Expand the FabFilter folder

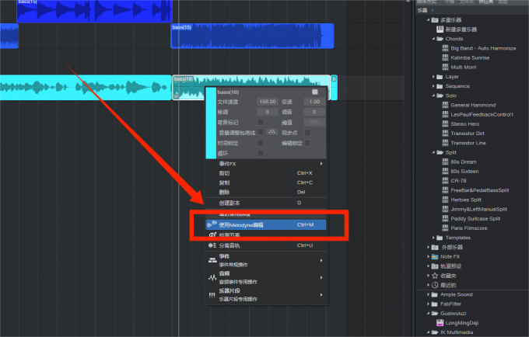(x=428, y=304)
